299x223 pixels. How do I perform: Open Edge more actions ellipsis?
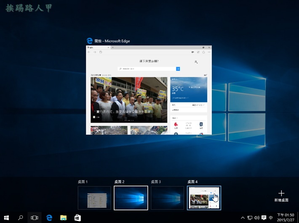(x=209, y=52)
